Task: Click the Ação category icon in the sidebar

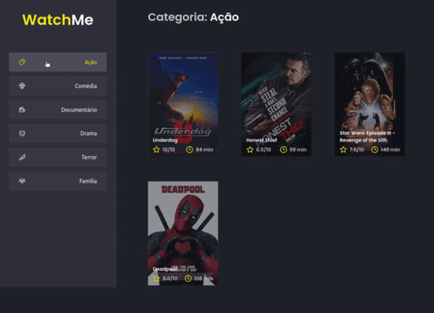Action: click(22, 62)
